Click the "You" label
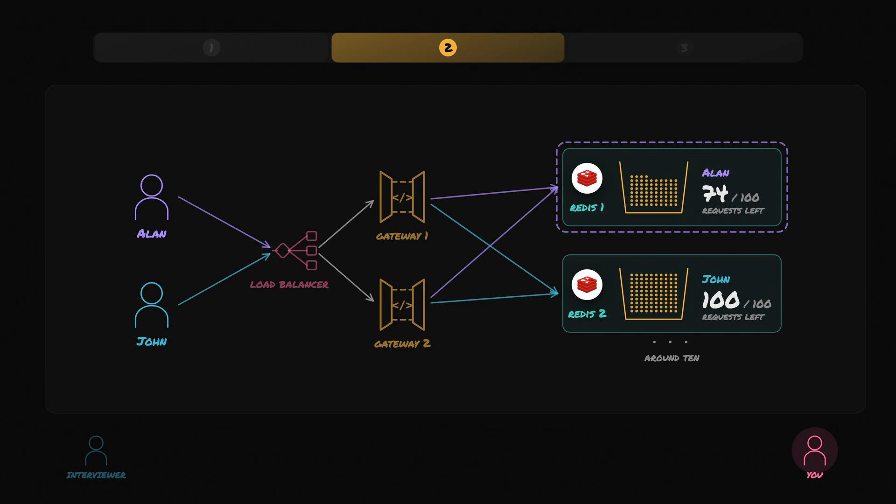 pos(815,475)
